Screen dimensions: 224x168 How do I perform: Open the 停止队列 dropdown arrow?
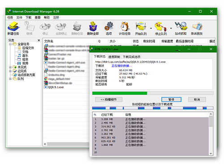pos(171,28)
